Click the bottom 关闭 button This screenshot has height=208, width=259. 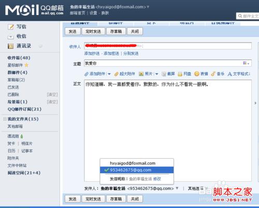[x=135, y=199]
